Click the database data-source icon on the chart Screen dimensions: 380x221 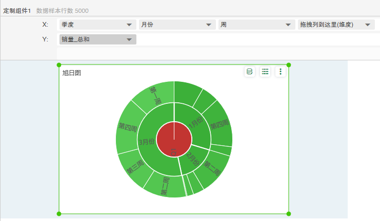[x=250, y=72]
